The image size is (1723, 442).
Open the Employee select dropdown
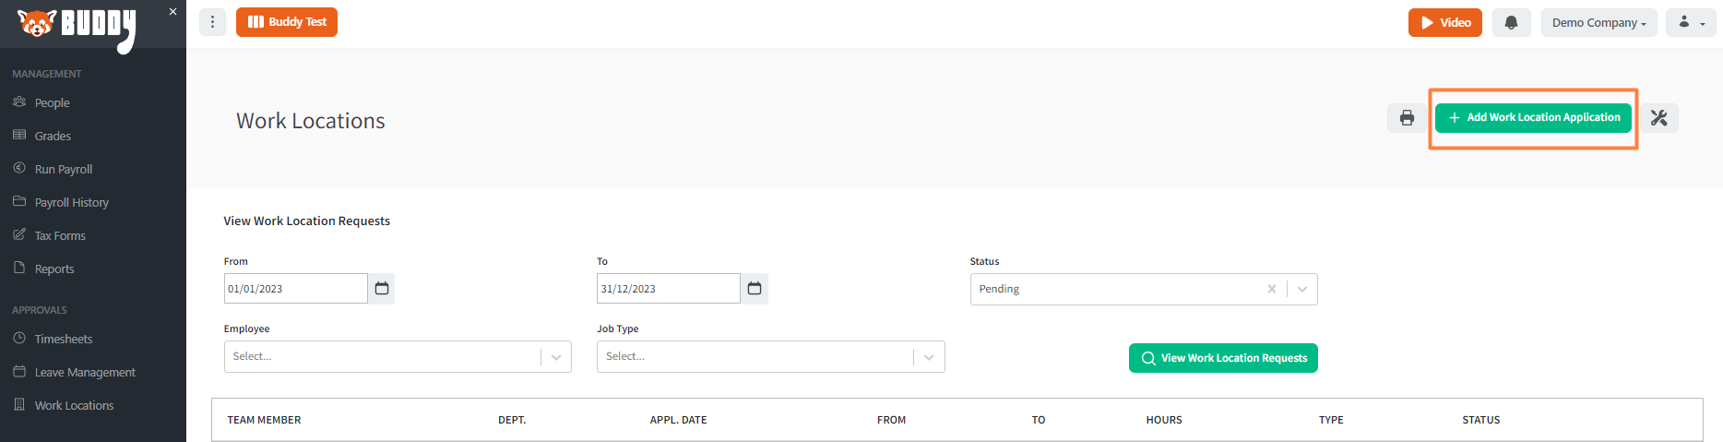click(398, 356)
